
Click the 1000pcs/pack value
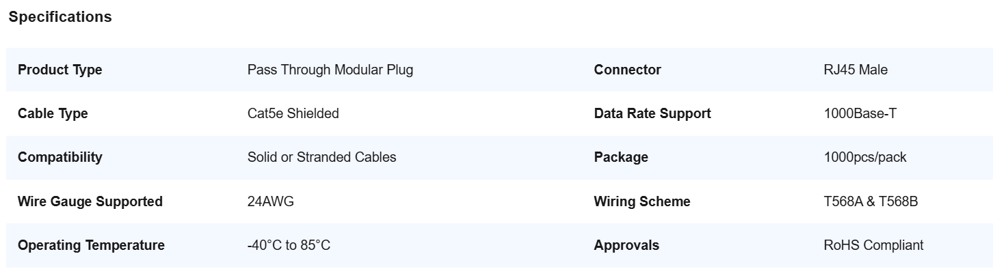(865, 157)
